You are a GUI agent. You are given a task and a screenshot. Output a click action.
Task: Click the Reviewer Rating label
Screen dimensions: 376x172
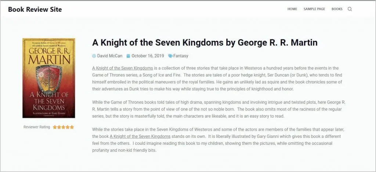pyautogui.click(x=37, y=127)
